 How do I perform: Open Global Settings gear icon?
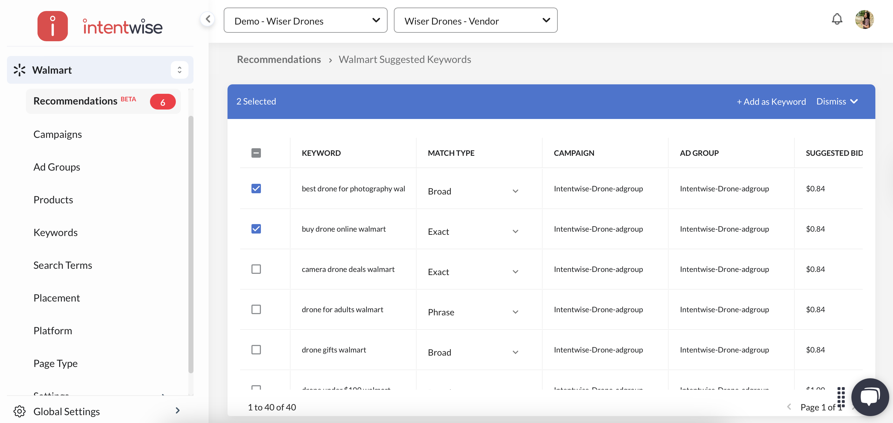[20, 411]
